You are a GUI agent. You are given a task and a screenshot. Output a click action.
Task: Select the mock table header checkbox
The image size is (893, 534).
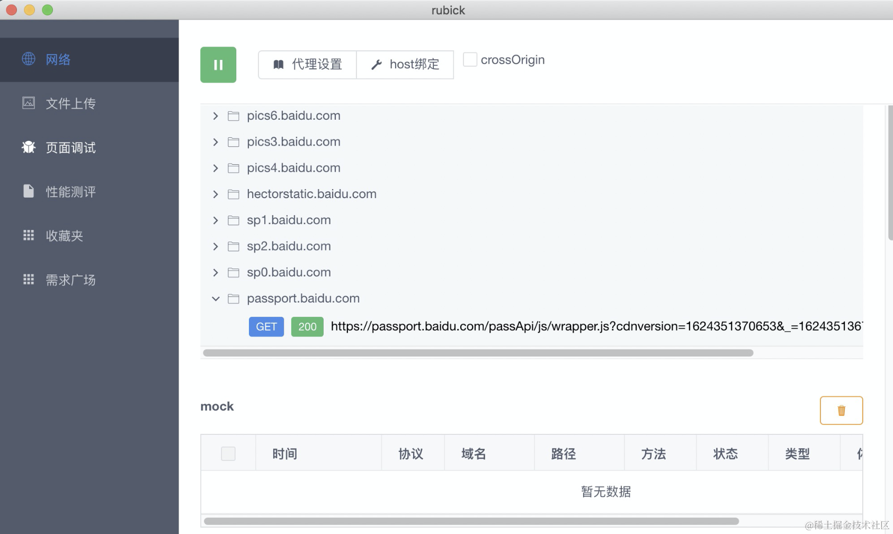pyautogui.click(x=228, y=453)
